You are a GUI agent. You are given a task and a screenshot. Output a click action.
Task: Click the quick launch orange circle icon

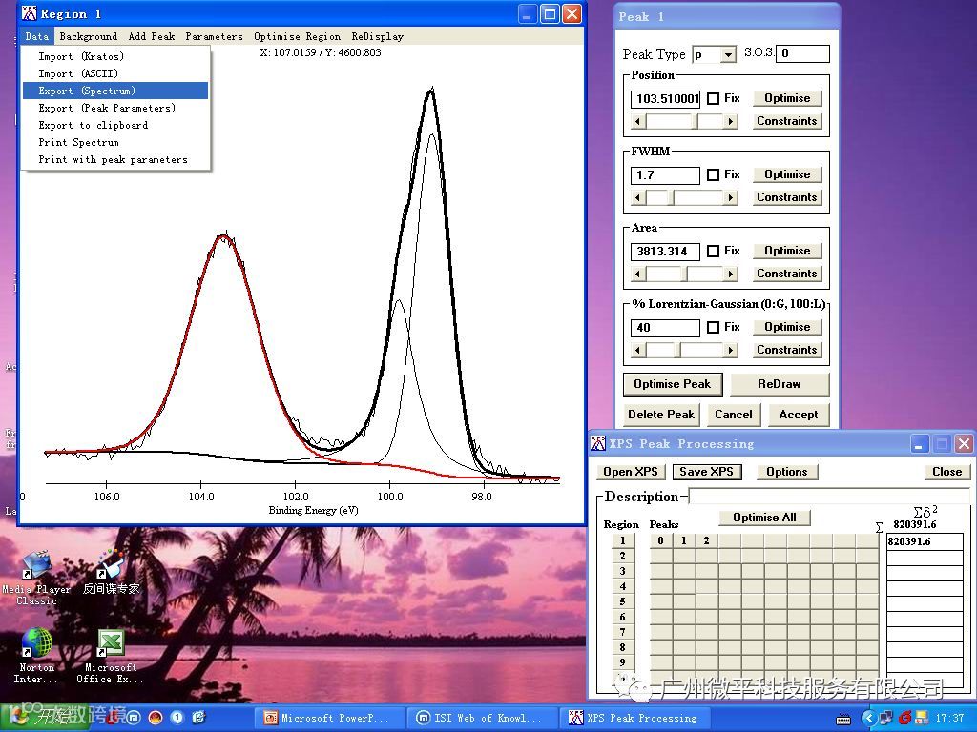coord(156,718)
